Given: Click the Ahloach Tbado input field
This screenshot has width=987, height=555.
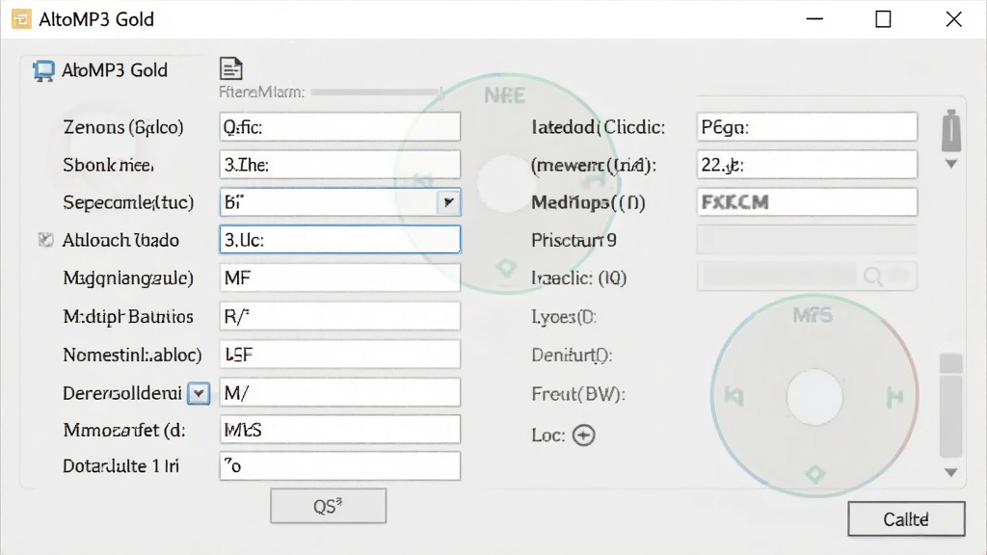Looking at the screenshot, I should pos(340,240).
